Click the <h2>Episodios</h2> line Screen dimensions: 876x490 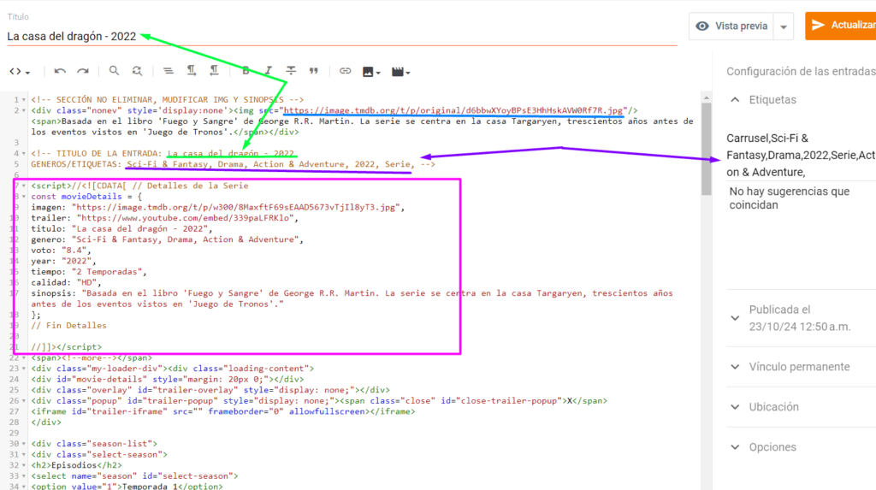[x=76, y=465]
